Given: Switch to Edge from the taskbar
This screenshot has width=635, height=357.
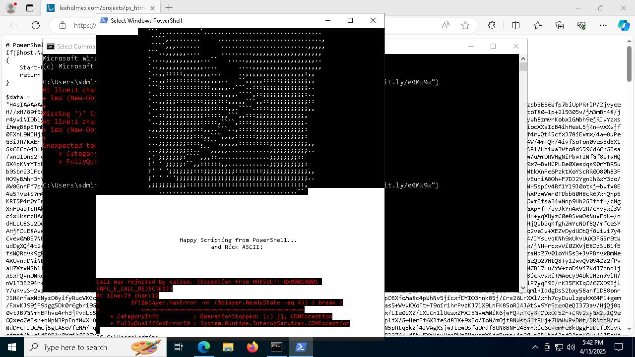Looking at the screenshot, I should (204, 347).
